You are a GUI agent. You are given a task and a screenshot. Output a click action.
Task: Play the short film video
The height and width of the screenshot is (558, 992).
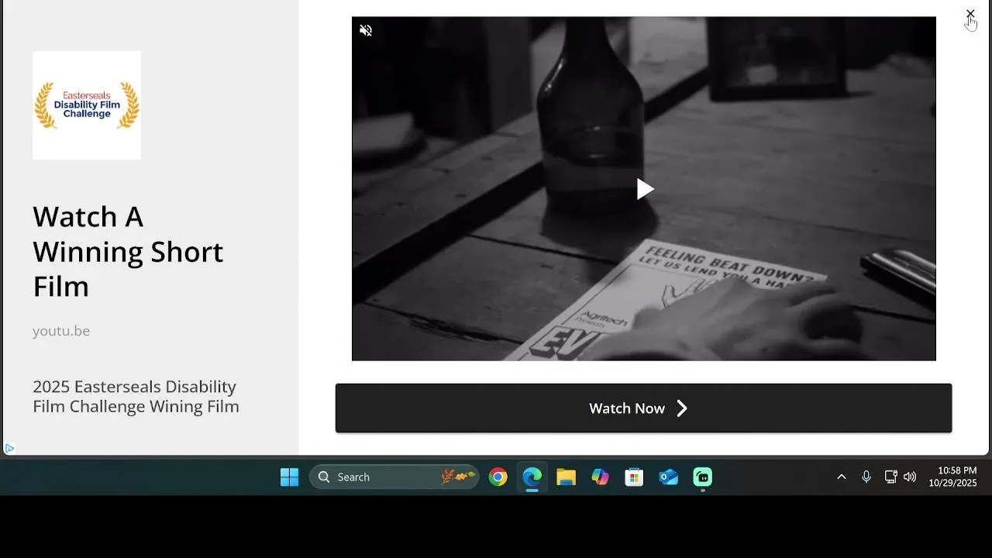[645, 189]
